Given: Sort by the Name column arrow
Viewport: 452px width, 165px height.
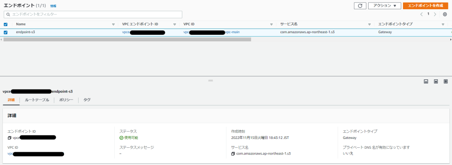Looking at the screenshot, I should 113,24.
